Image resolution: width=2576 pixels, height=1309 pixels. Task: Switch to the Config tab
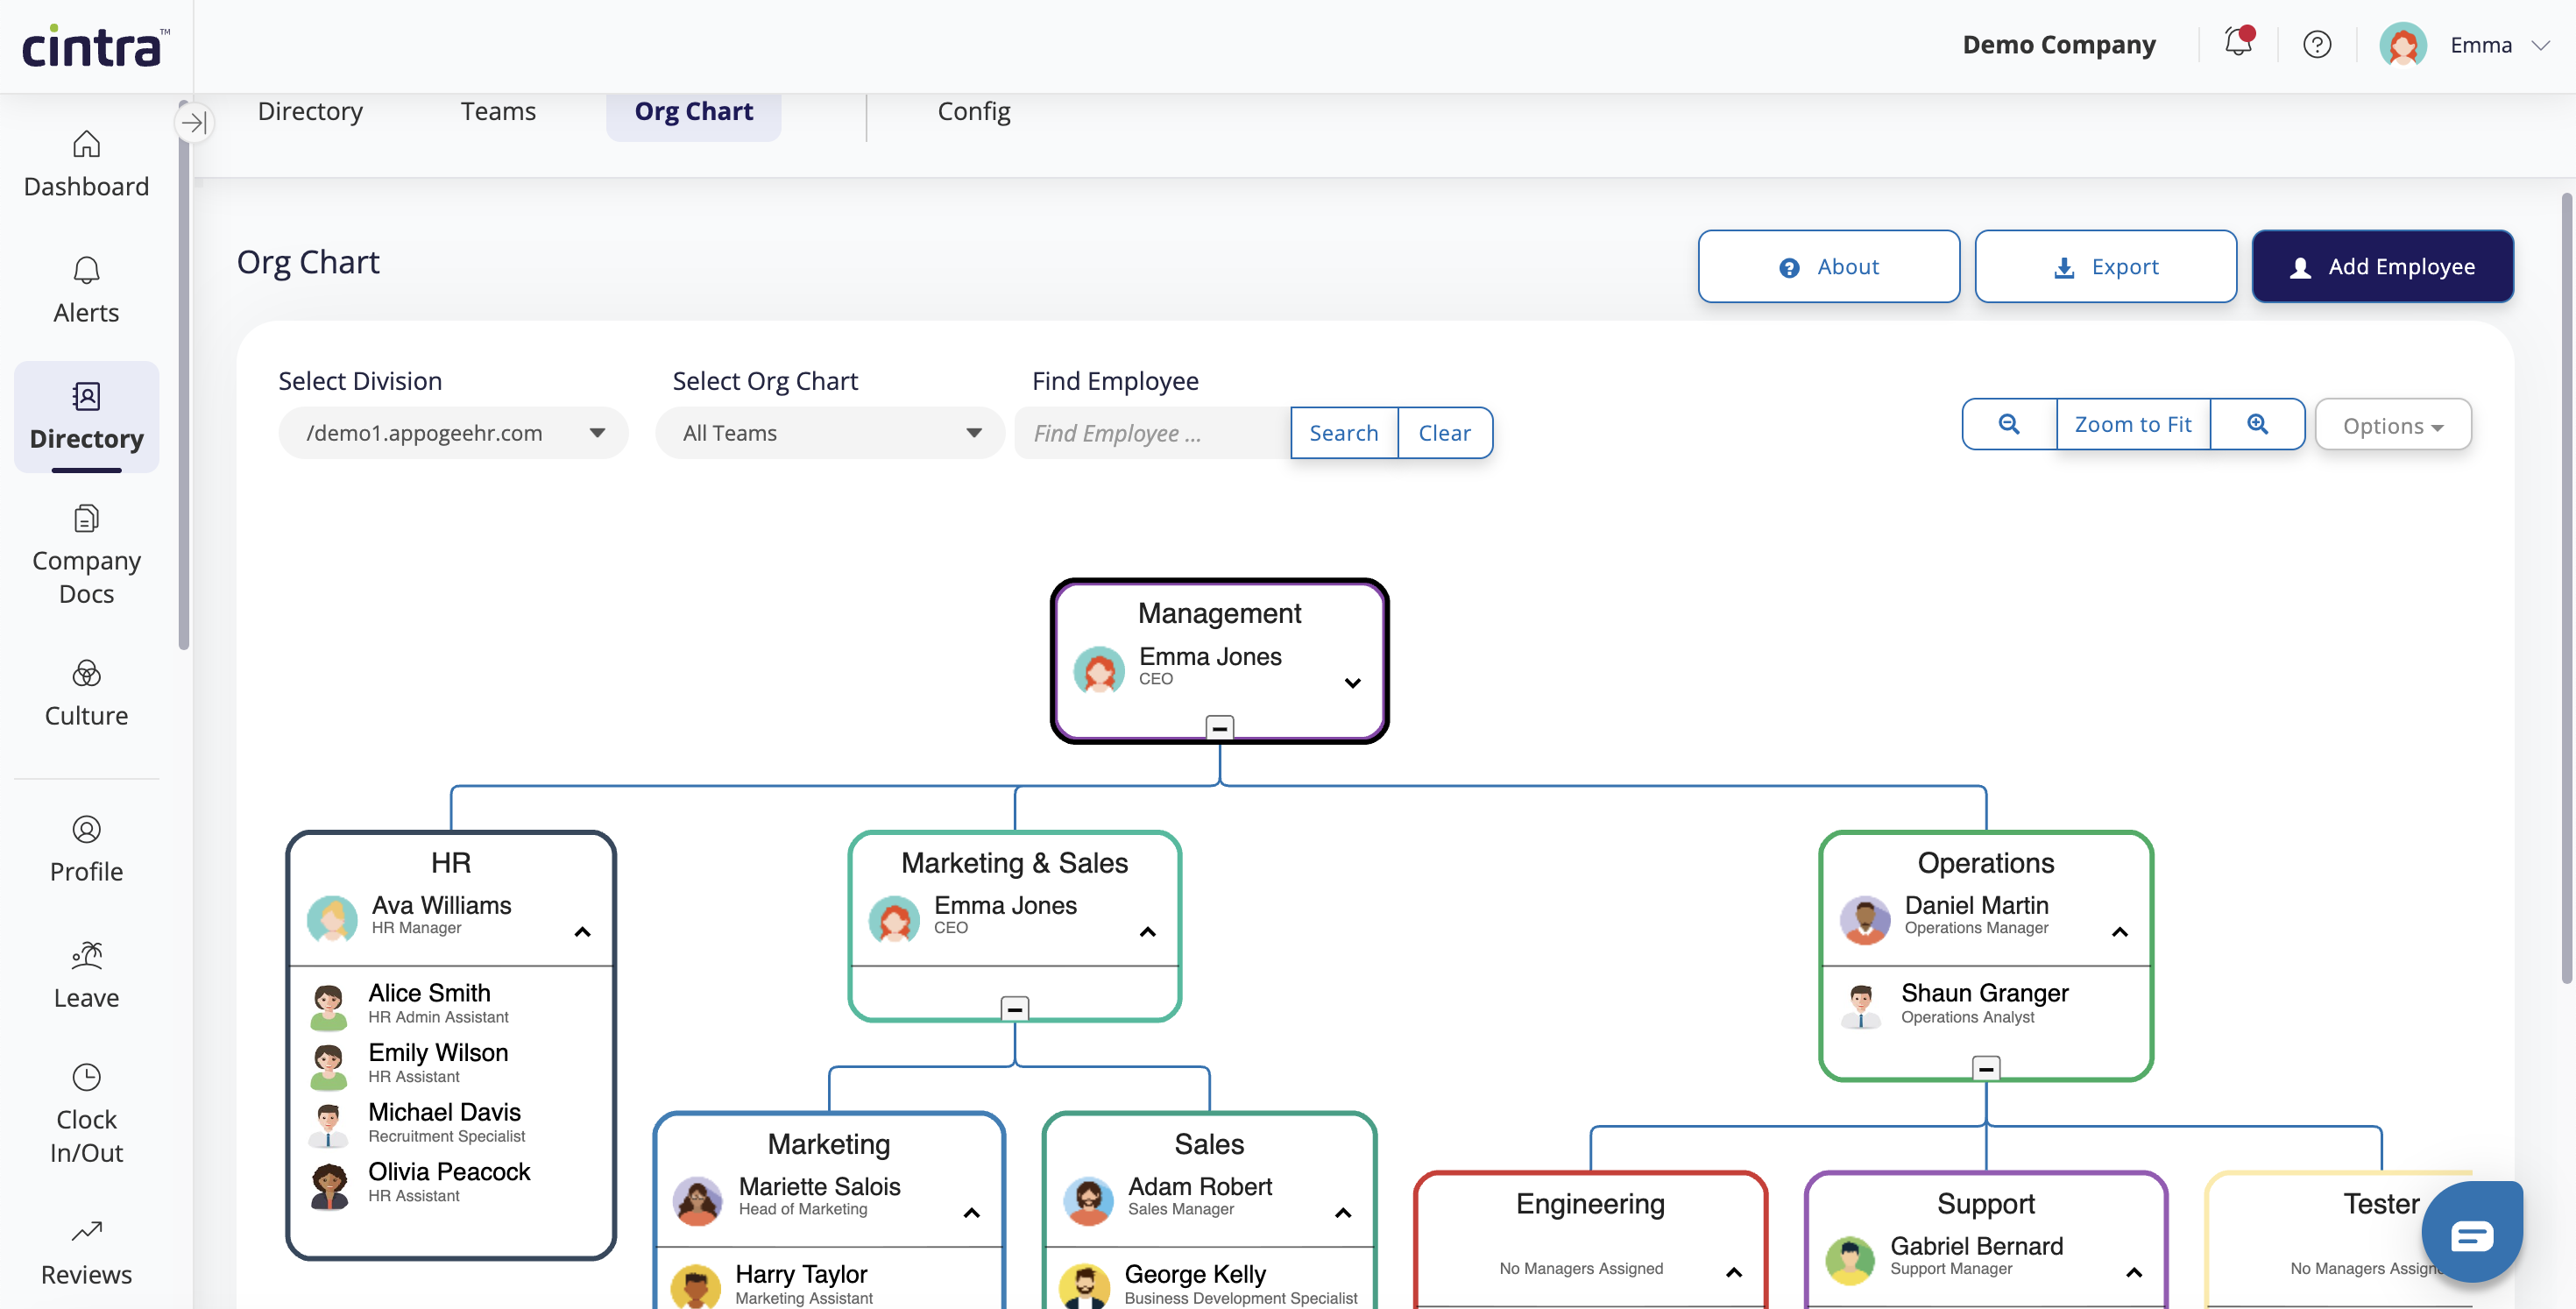[x=973, y=111]
